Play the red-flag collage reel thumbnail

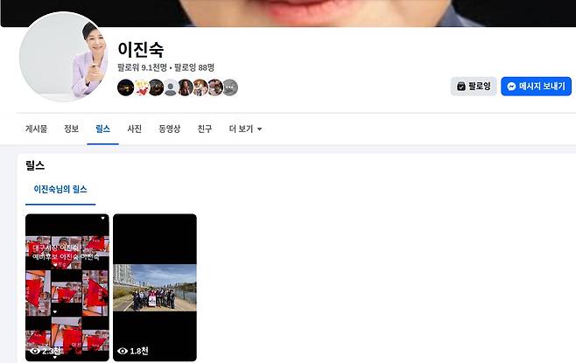[67, 288]
